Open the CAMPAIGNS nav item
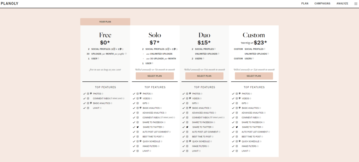The height and width of the screenshot is (162, 359). click(323, 4)
